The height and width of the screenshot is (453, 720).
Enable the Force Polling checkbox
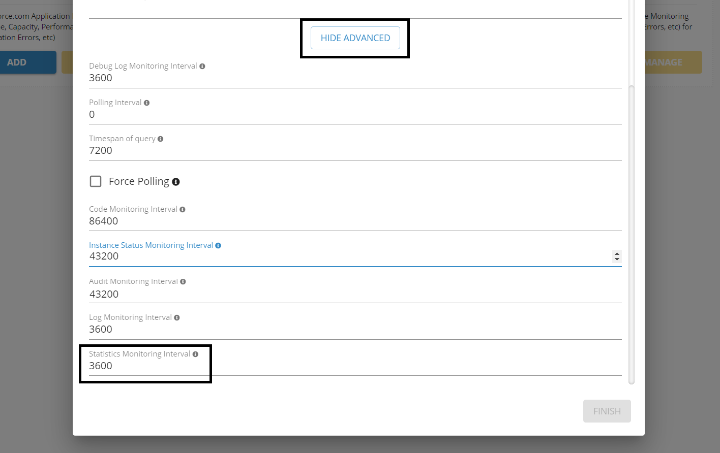pos(96,181)
